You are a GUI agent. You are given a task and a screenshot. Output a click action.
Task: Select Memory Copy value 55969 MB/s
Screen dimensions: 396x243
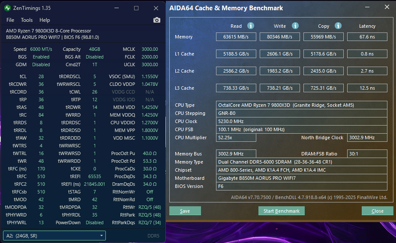(323, 37)
